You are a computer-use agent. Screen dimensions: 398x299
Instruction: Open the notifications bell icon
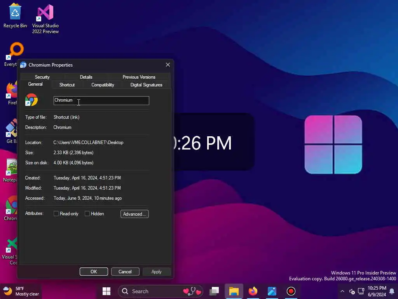click(392, 291)
